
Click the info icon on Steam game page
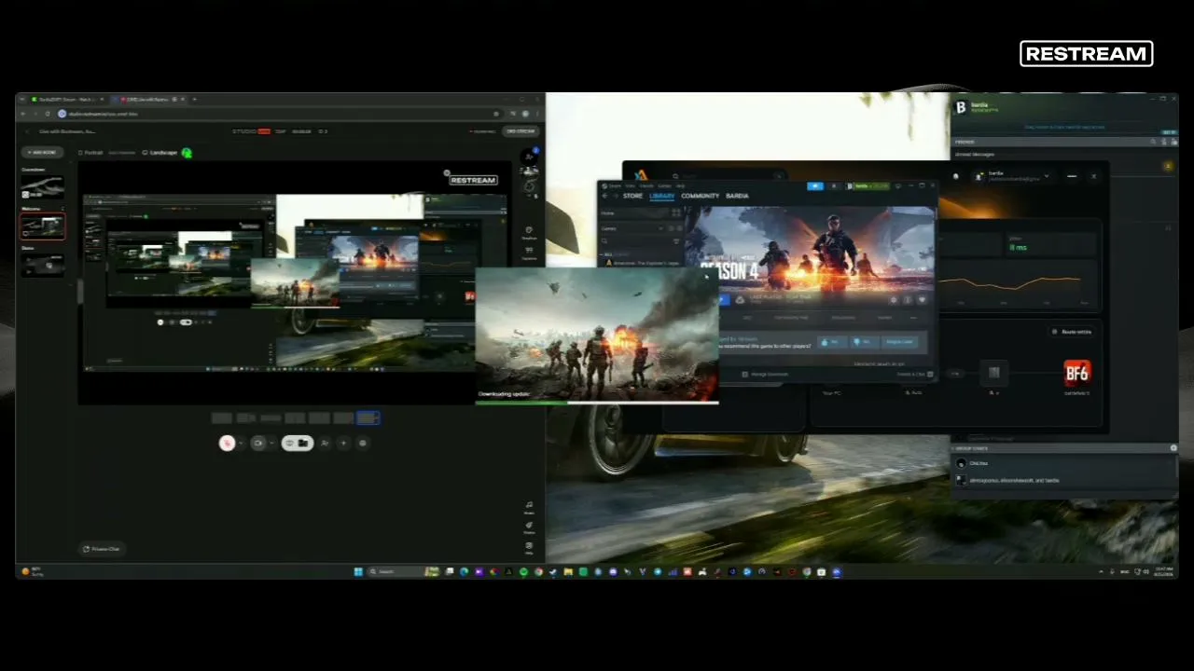coord(908,300)
